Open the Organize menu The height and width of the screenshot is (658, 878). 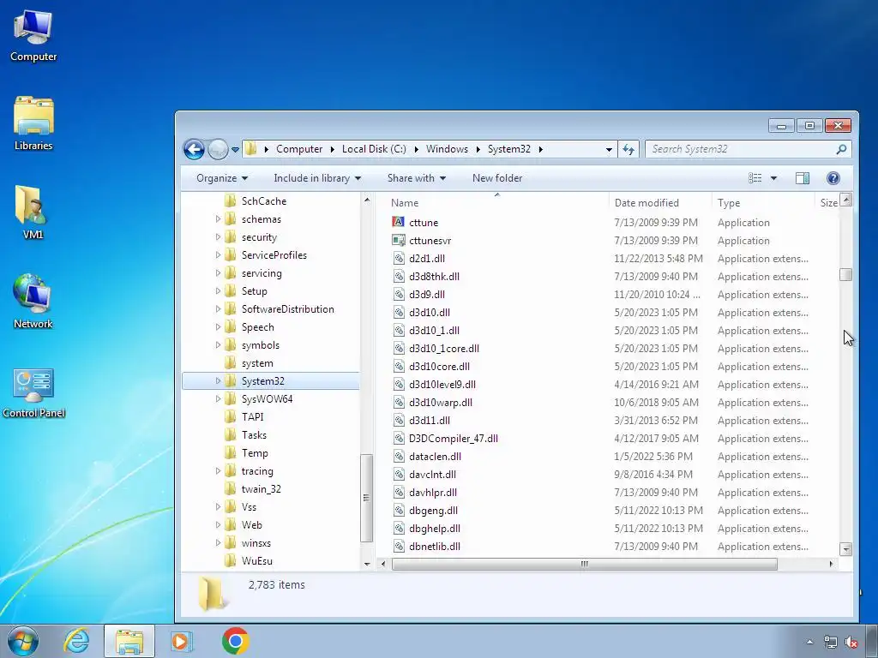click(x=222, y=178)
